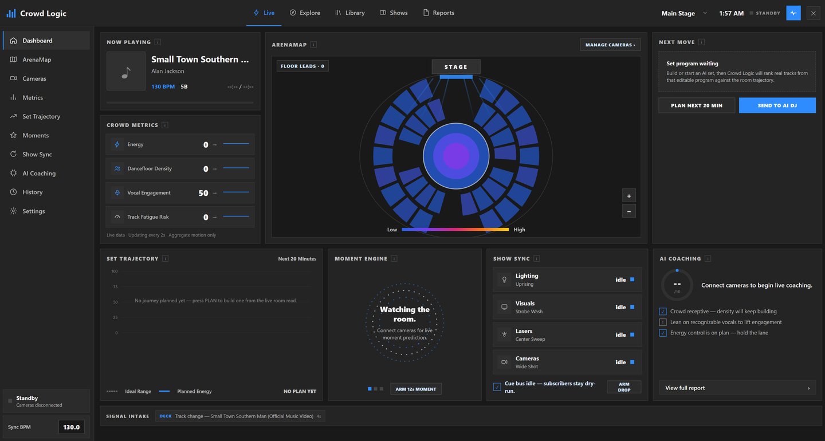Click the Low to High color gradient bar

(455, 230)
